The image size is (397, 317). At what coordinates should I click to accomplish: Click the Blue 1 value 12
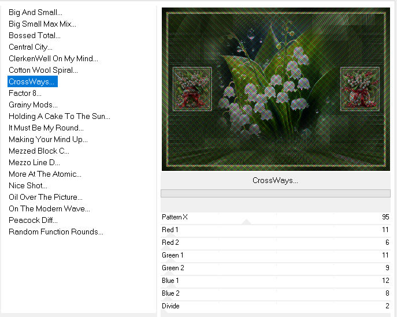[385, 281]
